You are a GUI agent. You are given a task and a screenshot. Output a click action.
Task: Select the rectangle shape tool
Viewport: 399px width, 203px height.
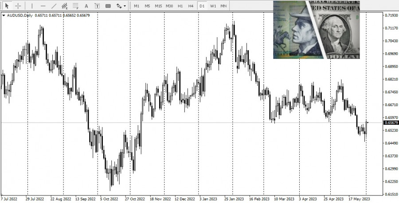click(x=108, y=6)
